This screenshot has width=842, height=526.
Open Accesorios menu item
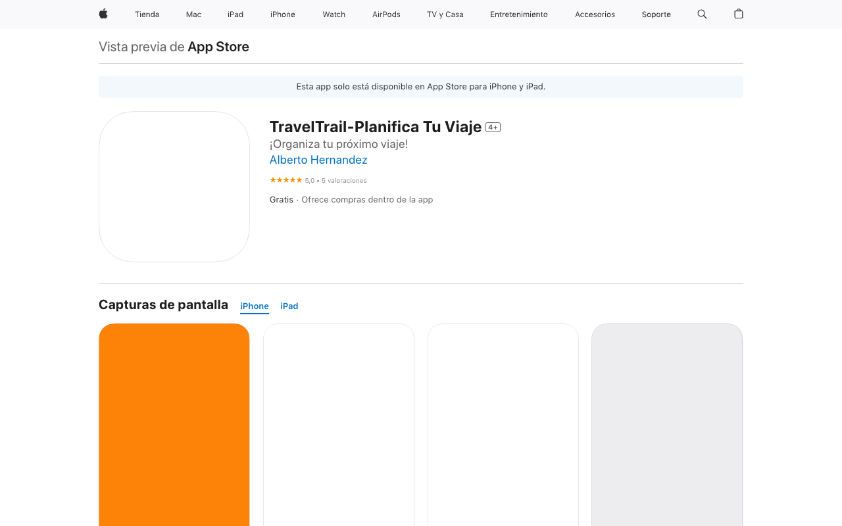(595, 14)
